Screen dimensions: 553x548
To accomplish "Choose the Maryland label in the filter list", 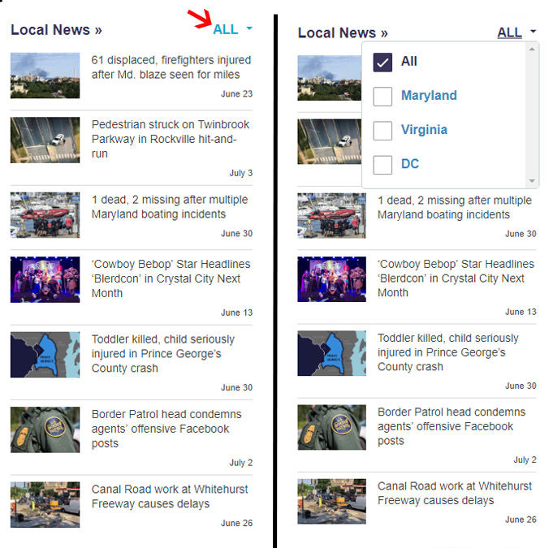I will (429, 96).
